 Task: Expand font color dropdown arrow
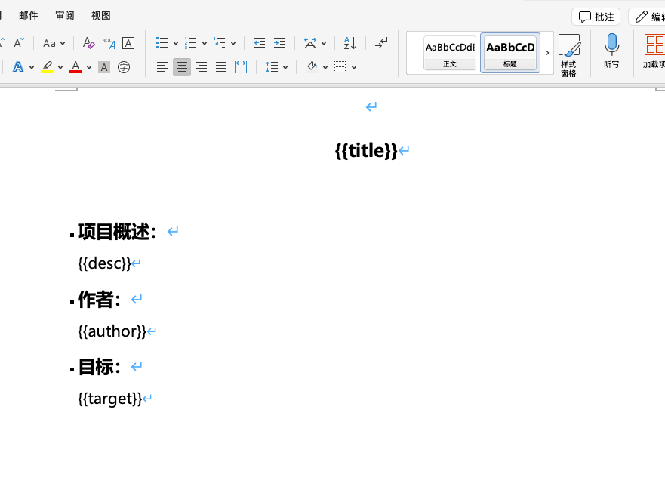tap(89, 67)
